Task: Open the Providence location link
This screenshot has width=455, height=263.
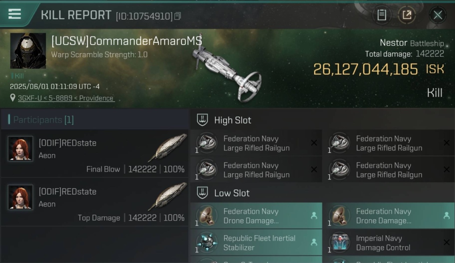Action: [66, 98]
